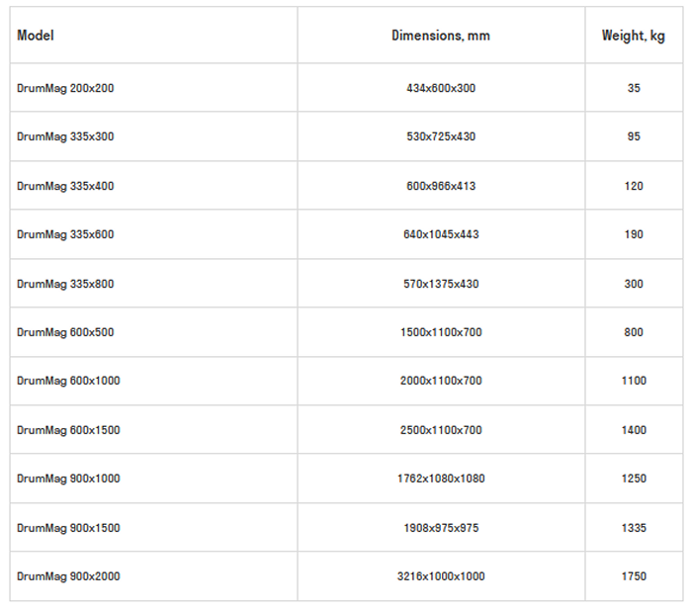The width and height of the screenshot is (692, 612).
Task: Select the DrumMag 200x200 model cell
Action: point(65,88)
